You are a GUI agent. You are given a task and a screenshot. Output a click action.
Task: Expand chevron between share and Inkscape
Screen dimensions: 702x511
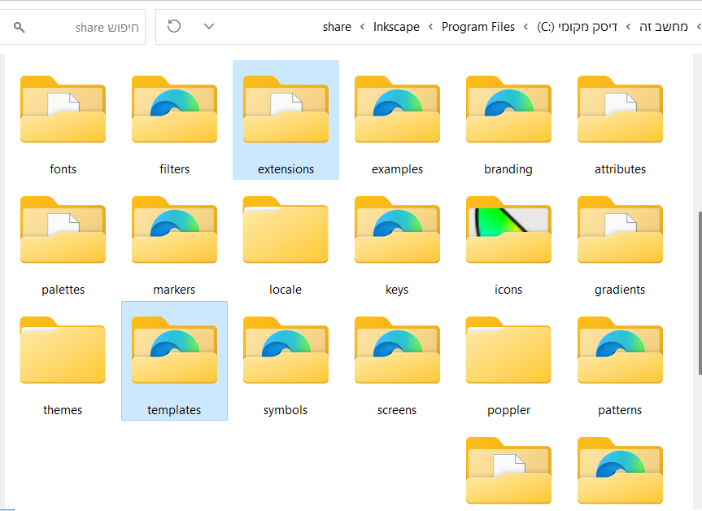tap(362, 27)
